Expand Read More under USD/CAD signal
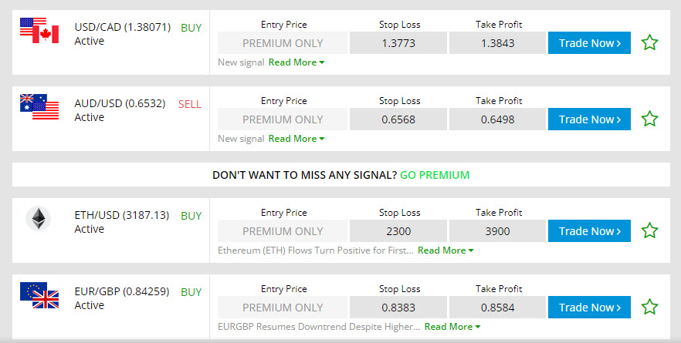The image size is (681, 343). (x=296, y=62)
